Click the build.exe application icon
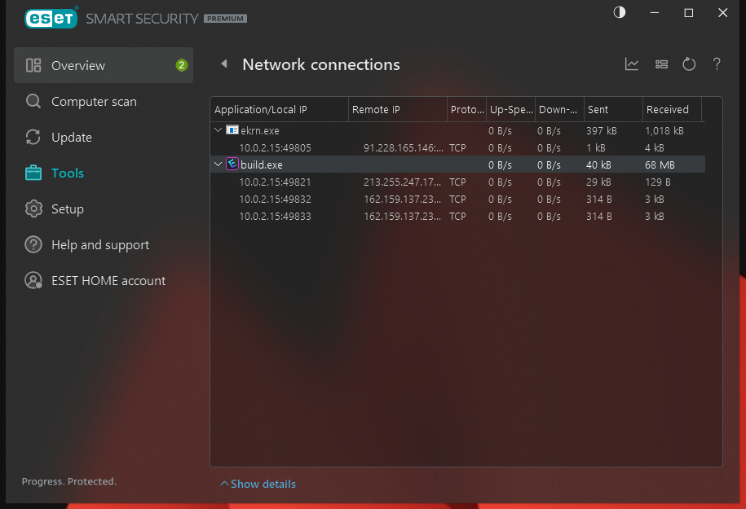The width and height of the screenshot is (746, 509). coord(232,164)
